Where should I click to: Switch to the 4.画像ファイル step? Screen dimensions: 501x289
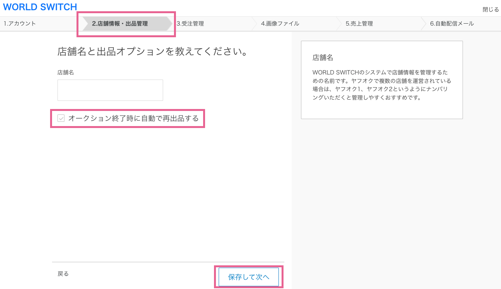pyautogui.click(x=280, y=24)
